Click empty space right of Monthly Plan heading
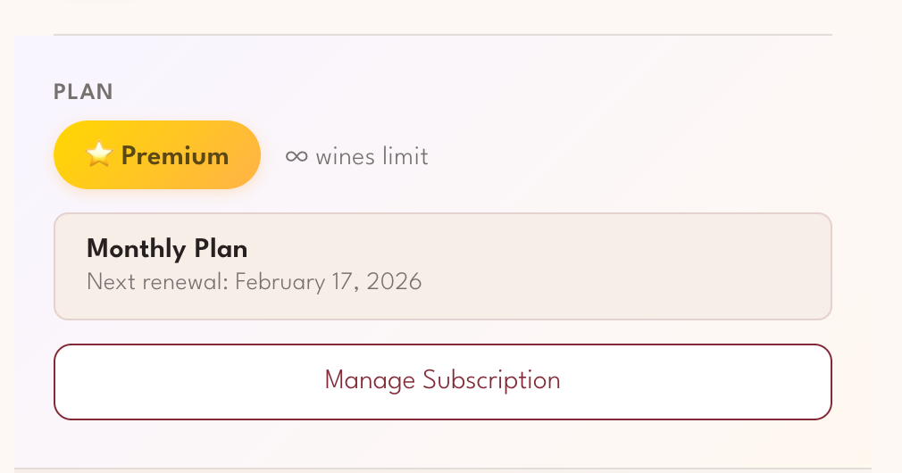Image resolution: width=902 pixels, height=473 pixels. point(536,248)
